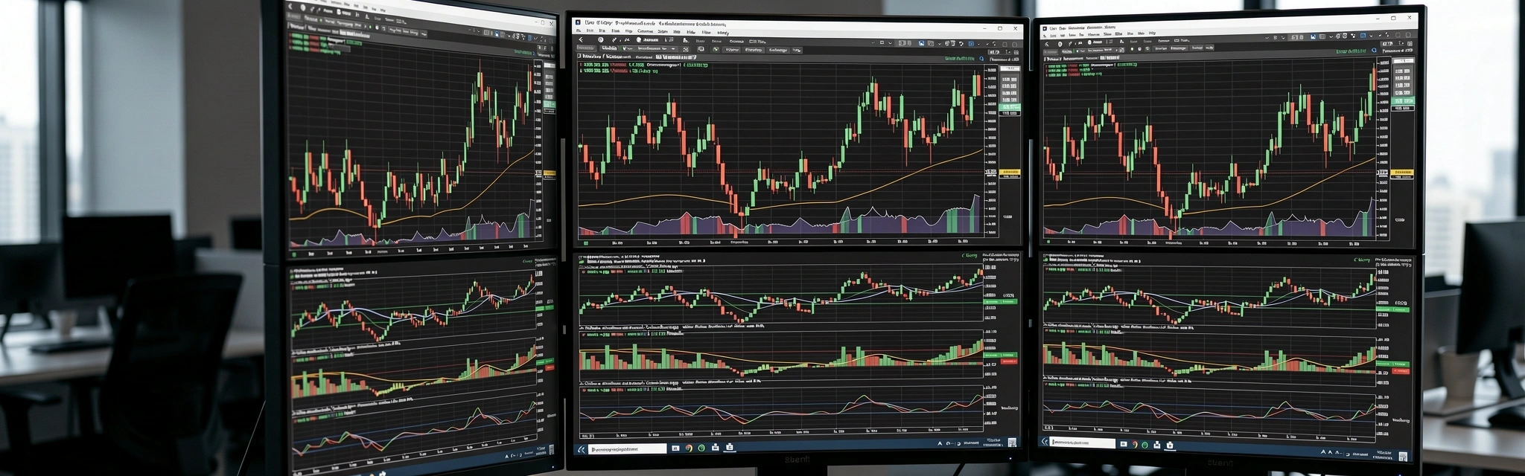Click blue square layout icon on center monitor toolbar
This screenshot has width=1525, height=476.
click(971, 44)
